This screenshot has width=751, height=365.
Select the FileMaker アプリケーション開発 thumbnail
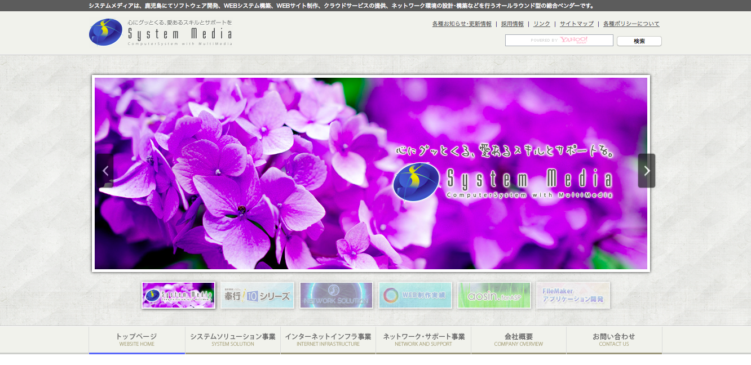pyautogui.click(x=573, y=295)
